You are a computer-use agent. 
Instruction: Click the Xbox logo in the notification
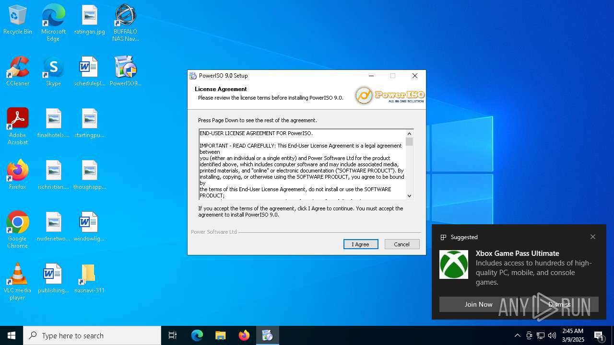coord(454,264)
